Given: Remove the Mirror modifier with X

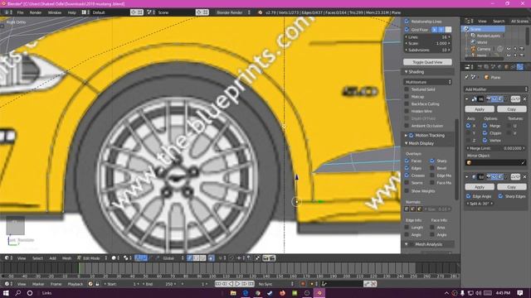Looking at the screenshot, I should 524,99.
